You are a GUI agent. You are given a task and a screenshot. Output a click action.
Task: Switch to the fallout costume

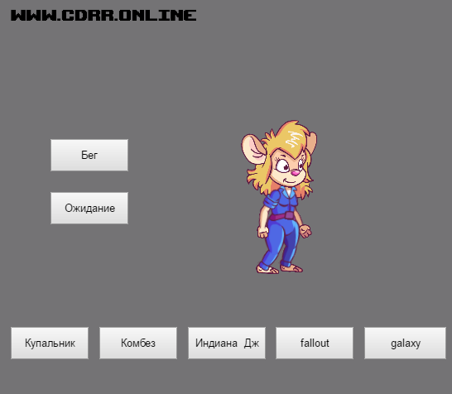pyautogui.click(x=315, y=343)
